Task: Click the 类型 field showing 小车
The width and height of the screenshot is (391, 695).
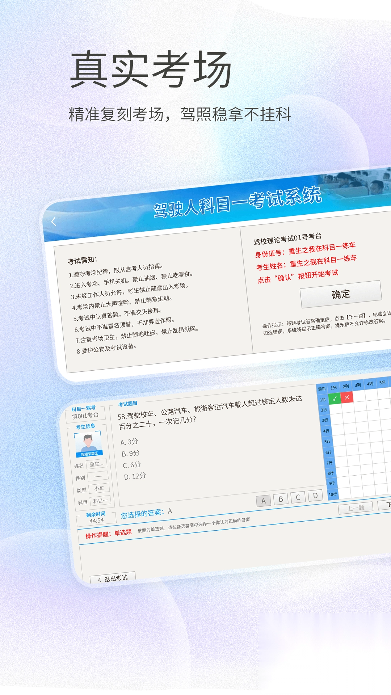Action: pos(99,489)
